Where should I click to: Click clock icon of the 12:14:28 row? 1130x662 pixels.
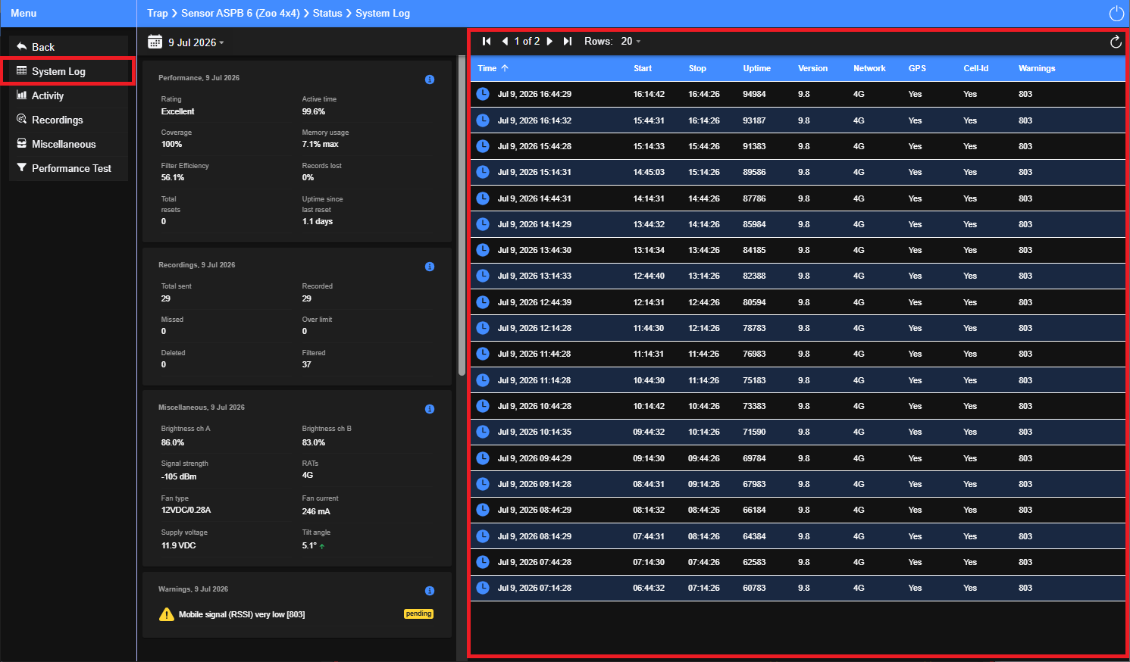click(483, 327)
